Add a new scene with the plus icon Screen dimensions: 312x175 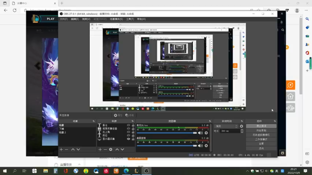click(61, 149)
